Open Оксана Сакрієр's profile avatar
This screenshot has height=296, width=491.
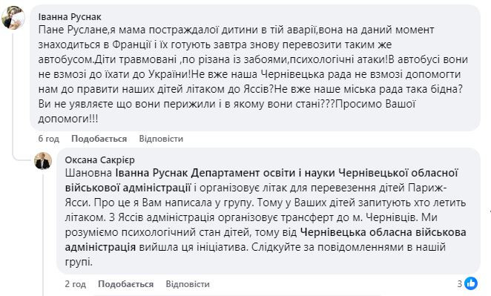coord(43,161)
